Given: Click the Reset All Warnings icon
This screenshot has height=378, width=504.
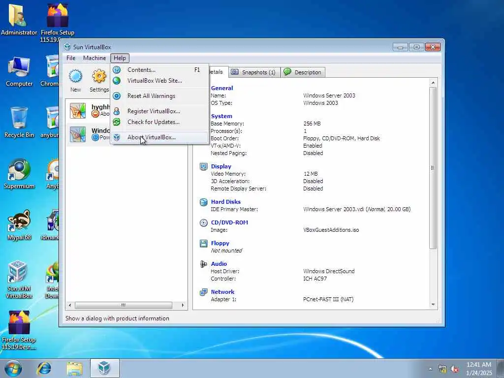Looking at the screenshot, I should pyautogui.click(x=117, y=96).
